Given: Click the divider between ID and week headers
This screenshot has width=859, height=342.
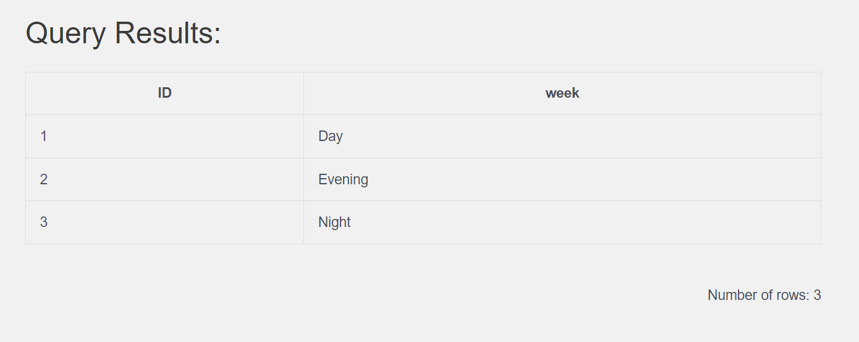Looking at the screenshot, I should click(303, 93).
